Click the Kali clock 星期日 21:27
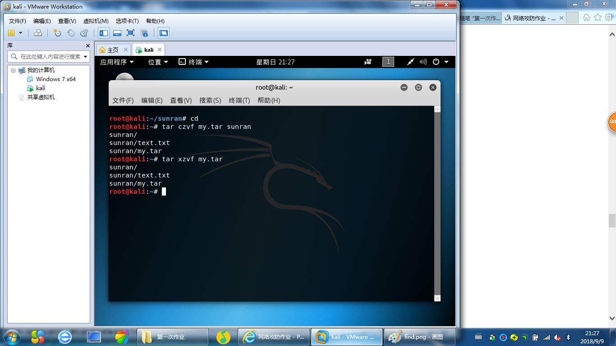 coord(275,62)
